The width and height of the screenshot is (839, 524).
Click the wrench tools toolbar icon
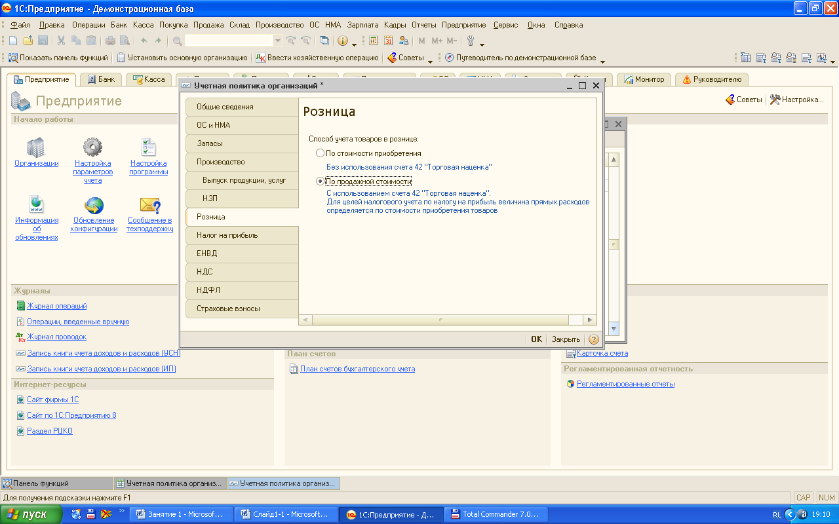tap(471, 41)
